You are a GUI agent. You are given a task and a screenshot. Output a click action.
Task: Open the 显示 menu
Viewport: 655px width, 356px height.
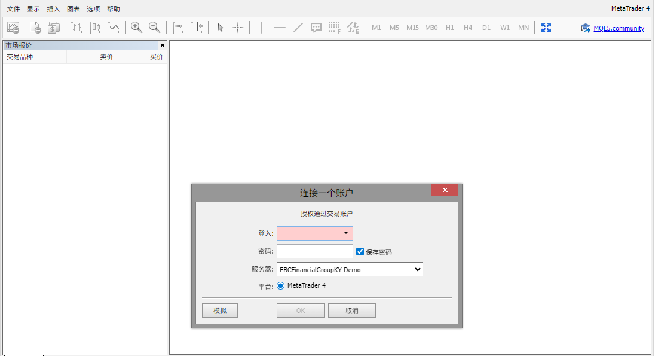coord(33,9)
